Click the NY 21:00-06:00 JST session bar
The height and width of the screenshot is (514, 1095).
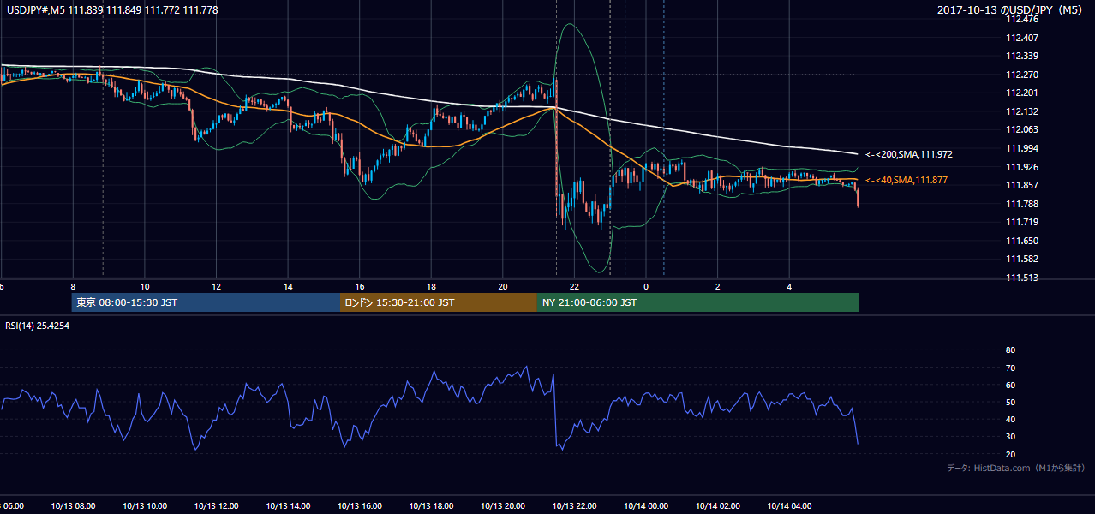698,302
